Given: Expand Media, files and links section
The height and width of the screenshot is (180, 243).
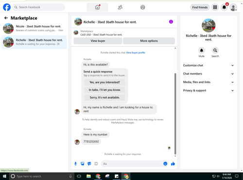Looking at the screenshot, I should coord(208,82).
